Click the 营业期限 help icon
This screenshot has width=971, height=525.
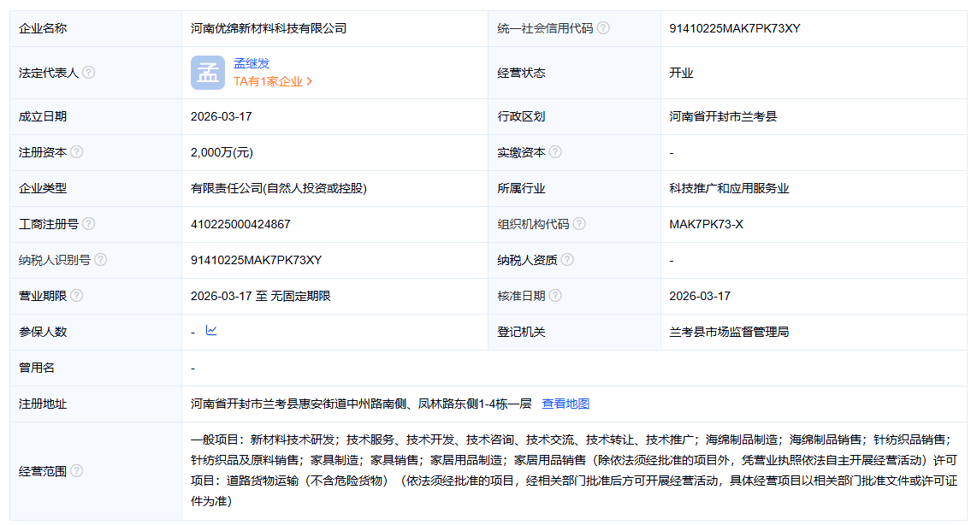pos(77,296)
